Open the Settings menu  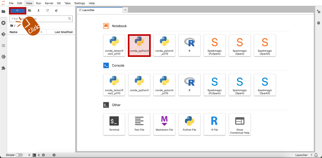point(80,3)
